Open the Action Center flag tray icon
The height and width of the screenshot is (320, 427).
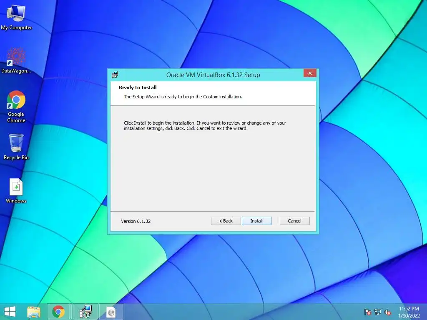click(368, 312)
